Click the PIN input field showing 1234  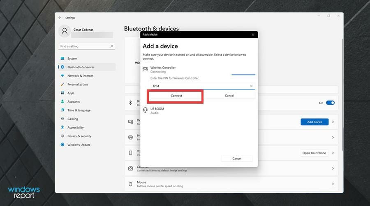tap(203, 86)
